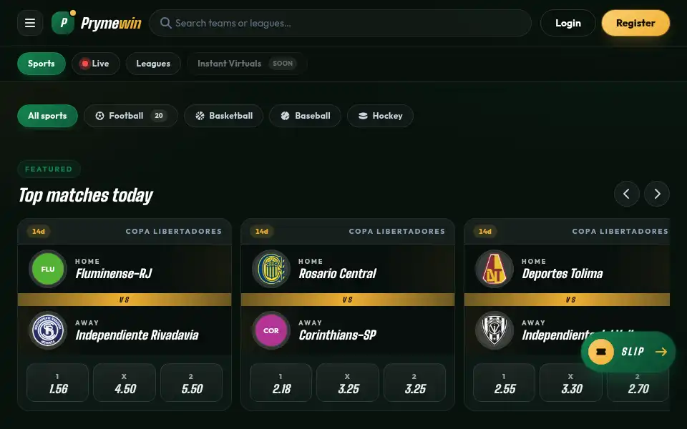Click the Football count badge 20

click(x=159, y=116)
